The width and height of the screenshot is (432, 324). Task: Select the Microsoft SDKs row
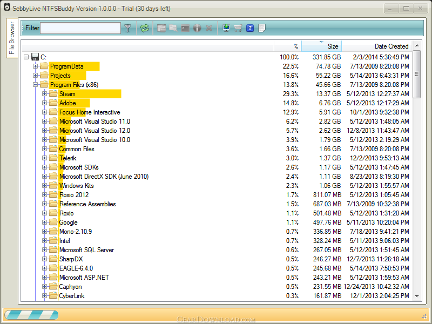click(217, 167)
